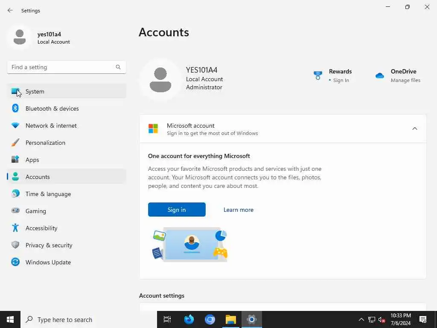The image size is (437, 328).
Task: Click the Find a setting search box
Action: point(66,67)
